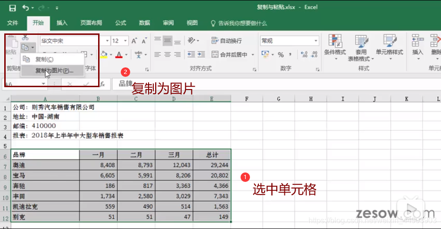The width and height of the screenshot is (441, 229).
Task: Toggle align text left
Action: (158, 55)
